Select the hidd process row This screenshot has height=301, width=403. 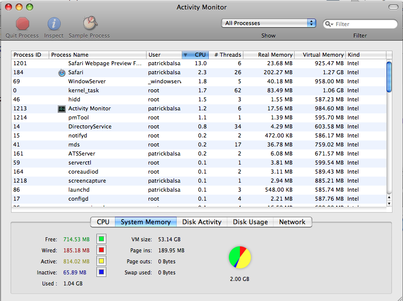(199, 99)
